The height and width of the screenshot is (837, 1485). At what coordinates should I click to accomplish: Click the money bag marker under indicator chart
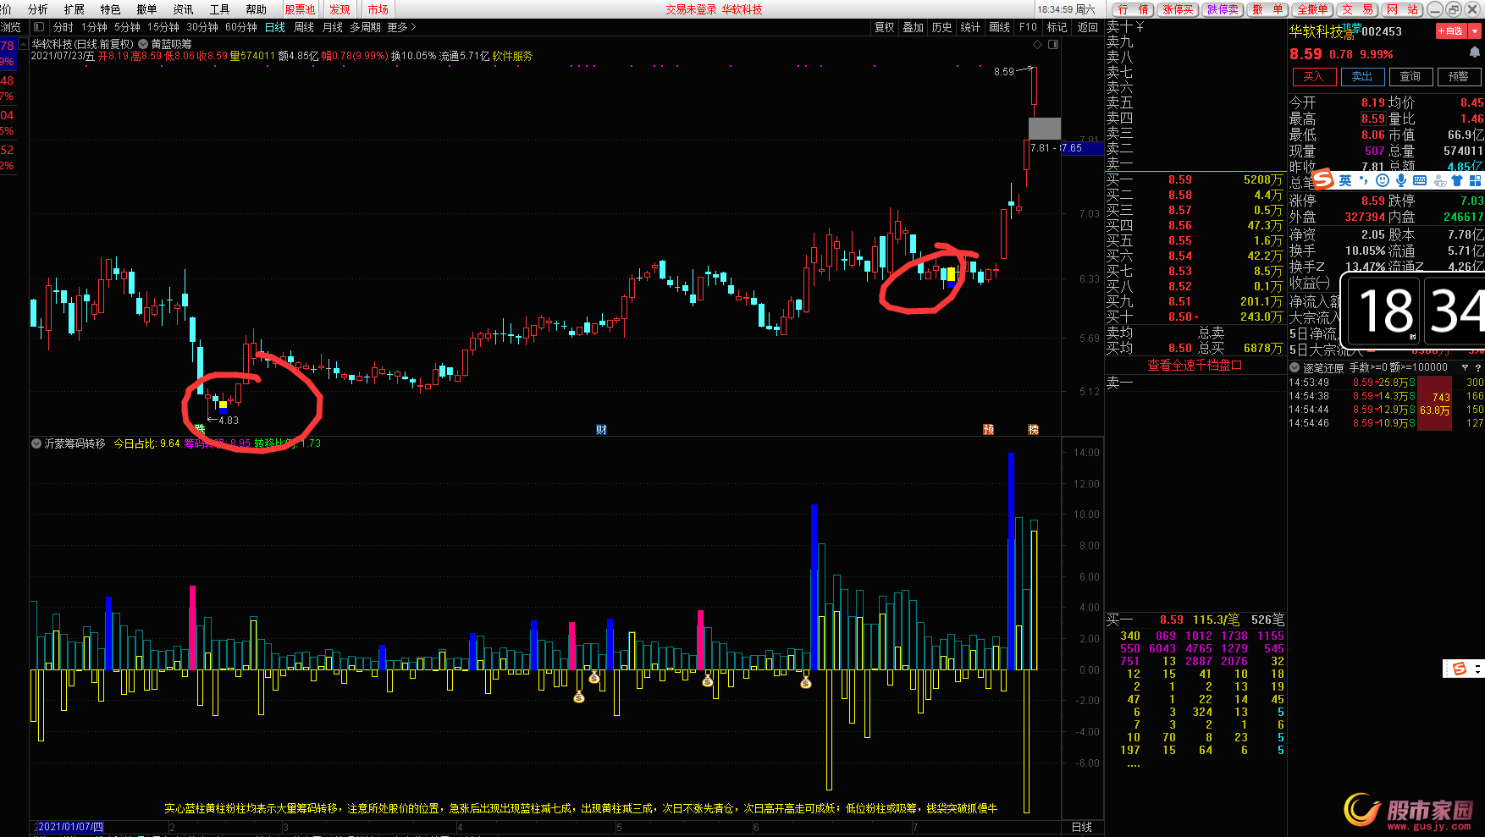[x=579, y=697]
